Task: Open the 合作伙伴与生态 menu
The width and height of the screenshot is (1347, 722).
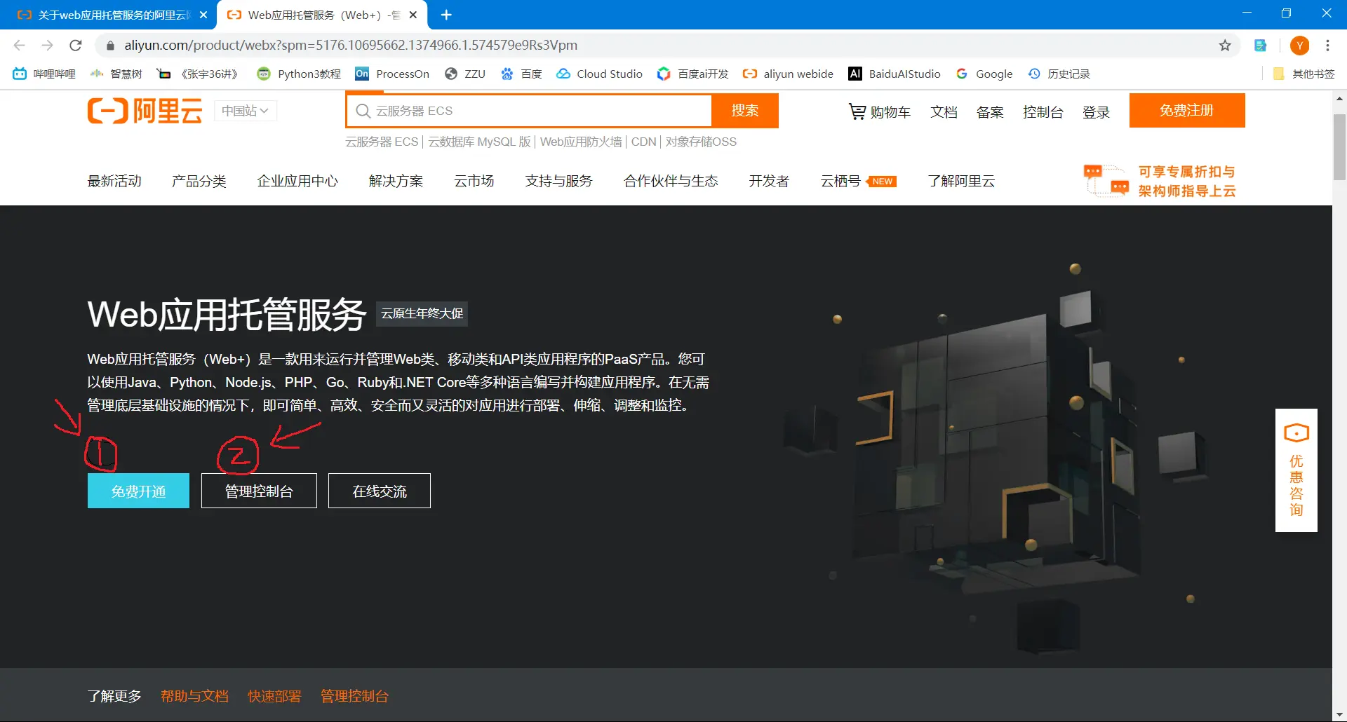Action: (x=671, y=181)
